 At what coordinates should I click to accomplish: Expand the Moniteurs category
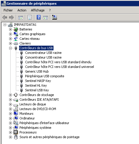[10, 114]
